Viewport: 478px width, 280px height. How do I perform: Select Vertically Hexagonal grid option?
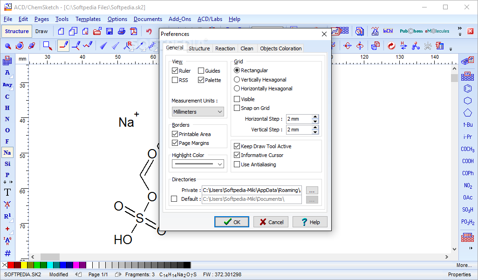(x=237, y=80)
